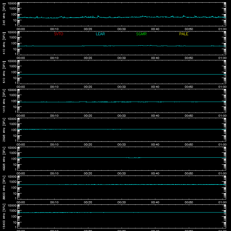Image resolution: width=231 pixels, height=231 pixels.
Task: Select the 610 MHz [SFU] axis title
Action: click(4, 72)
